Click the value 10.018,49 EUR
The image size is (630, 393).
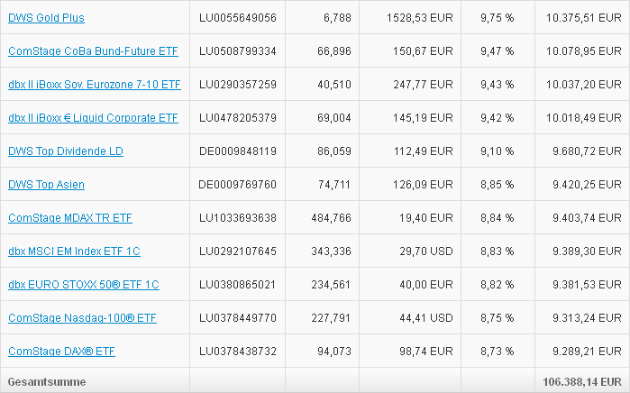tap(584, 118)
